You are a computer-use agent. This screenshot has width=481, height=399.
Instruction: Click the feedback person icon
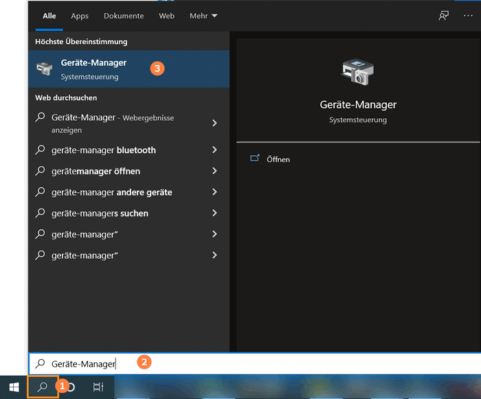tap(444, 16)
